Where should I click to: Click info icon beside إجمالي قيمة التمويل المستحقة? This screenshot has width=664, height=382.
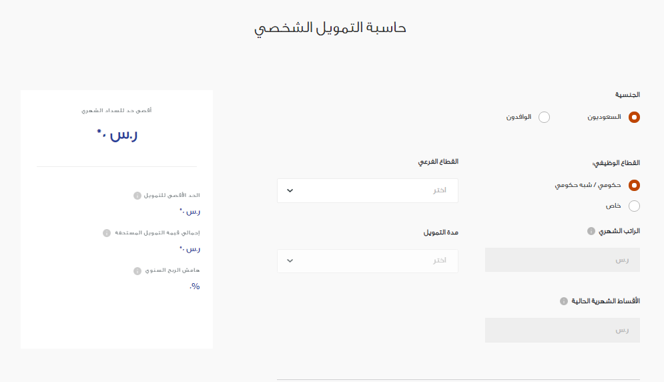coord(107,233)
